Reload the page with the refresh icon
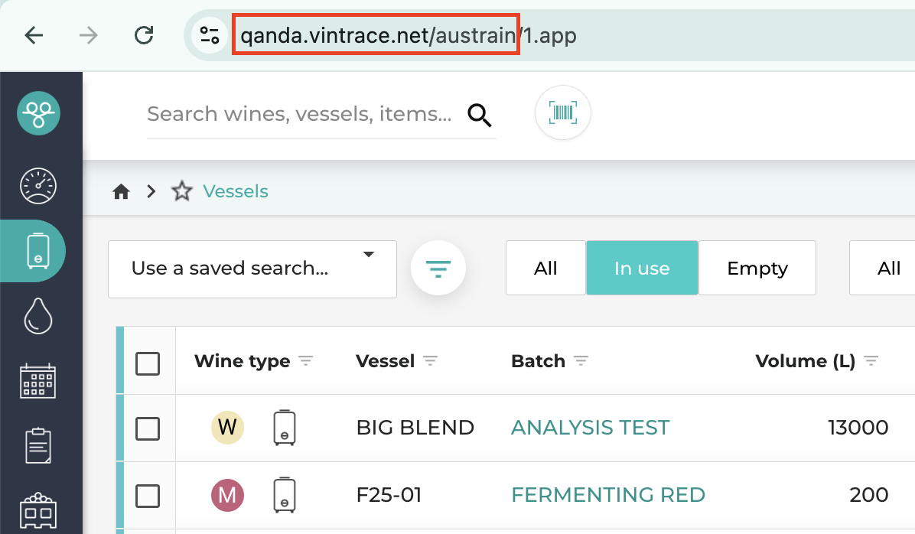Screen dimensions: 915x534 [x=144, y=36]
